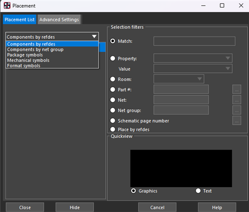Open the browse button next to Part #
249x212 pixels.
pos(237,89)
